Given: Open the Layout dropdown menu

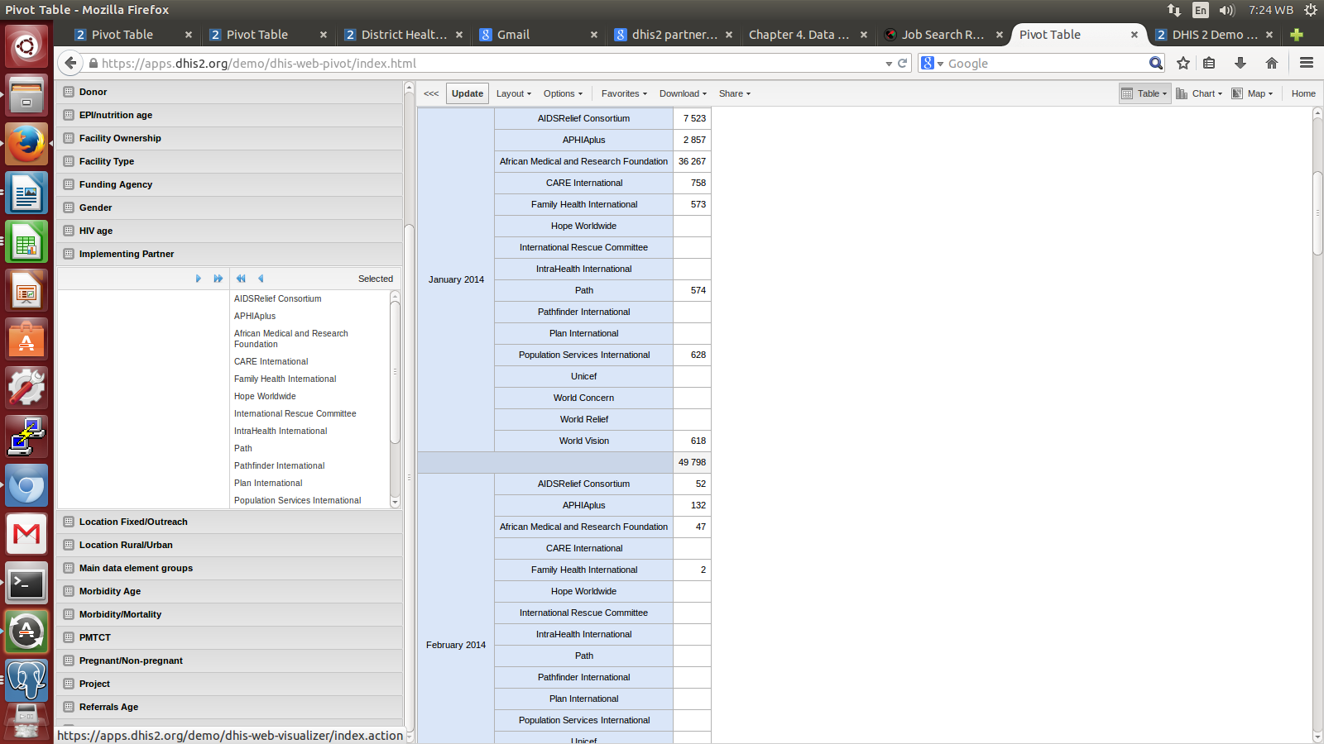Looking at the screenshot, I should click(x=513, y=93).
